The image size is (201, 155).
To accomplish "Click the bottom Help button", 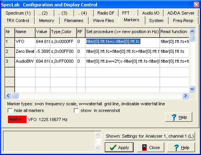I will pyautogui.click(x=181, y=148).
